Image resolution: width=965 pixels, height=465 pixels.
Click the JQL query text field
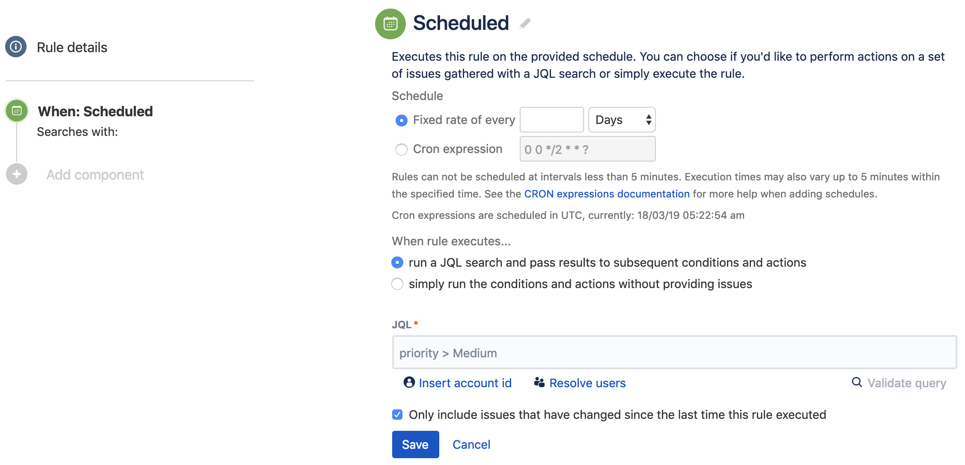674,353
